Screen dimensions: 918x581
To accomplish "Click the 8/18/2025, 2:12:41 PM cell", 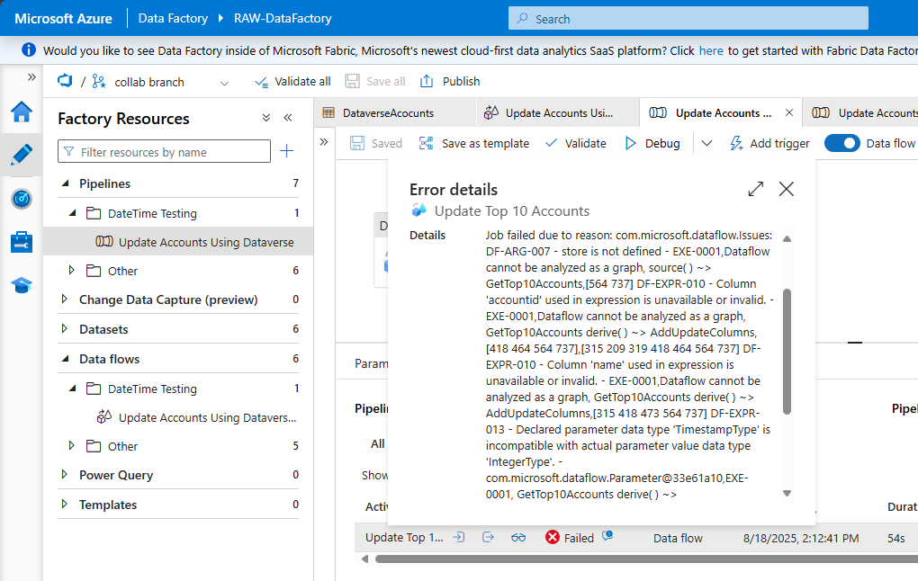I will point(801,538).
